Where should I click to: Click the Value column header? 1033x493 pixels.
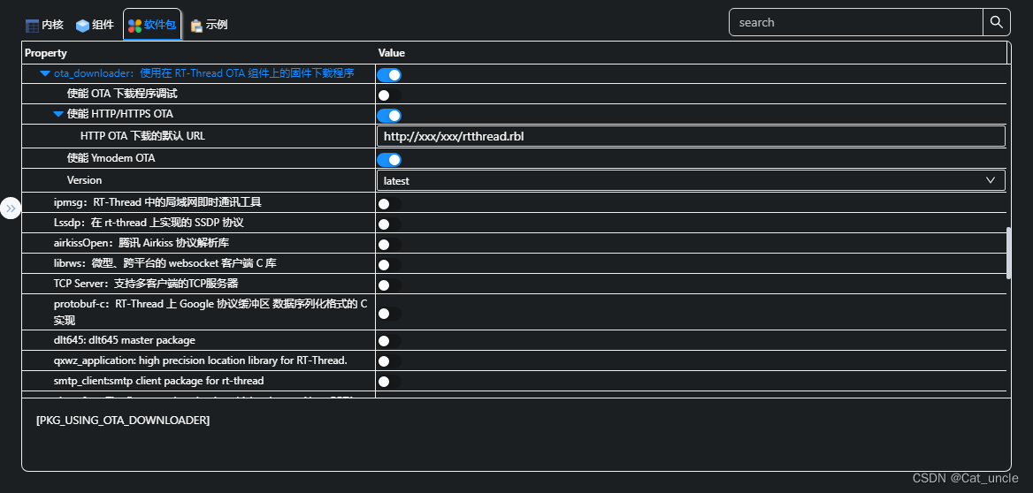[391, 53]
